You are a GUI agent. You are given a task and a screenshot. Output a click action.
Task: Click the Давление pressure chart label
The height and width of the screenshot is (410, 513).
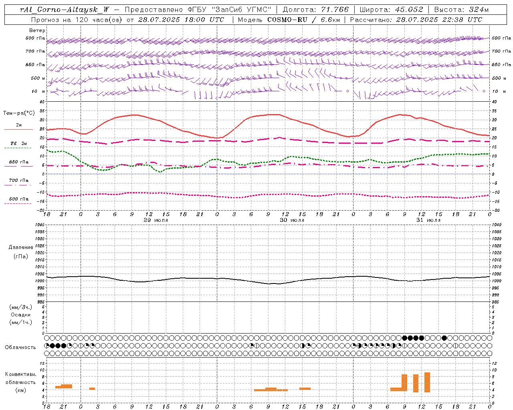coord(21,247)
